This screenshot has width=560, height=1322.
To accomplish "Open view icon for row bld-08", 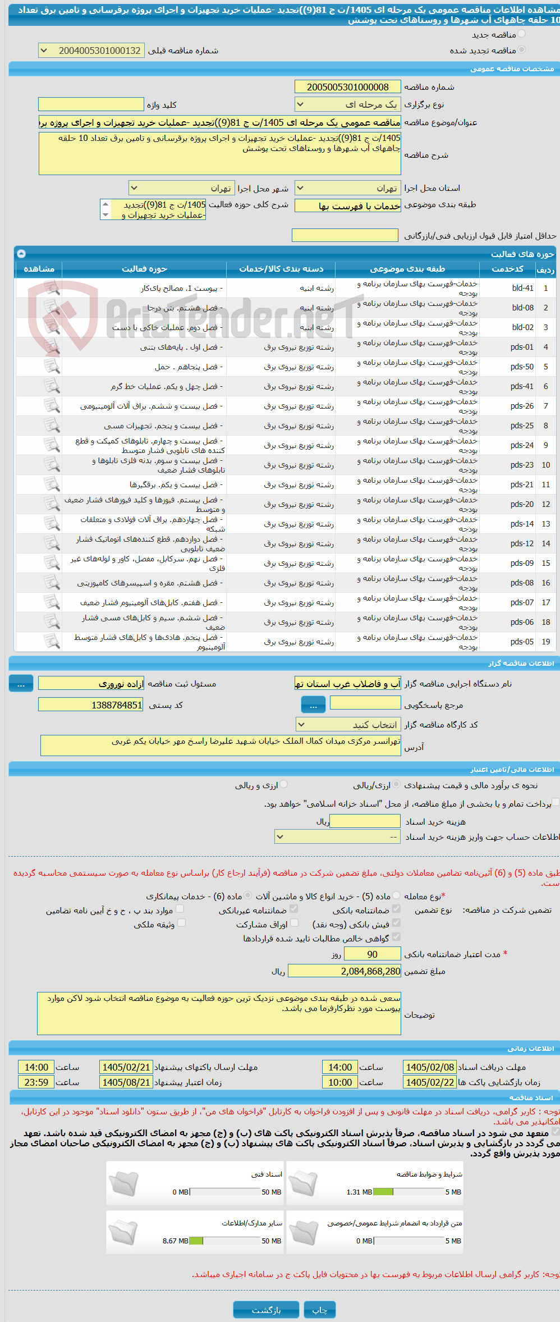I will (x=52, y=308).
